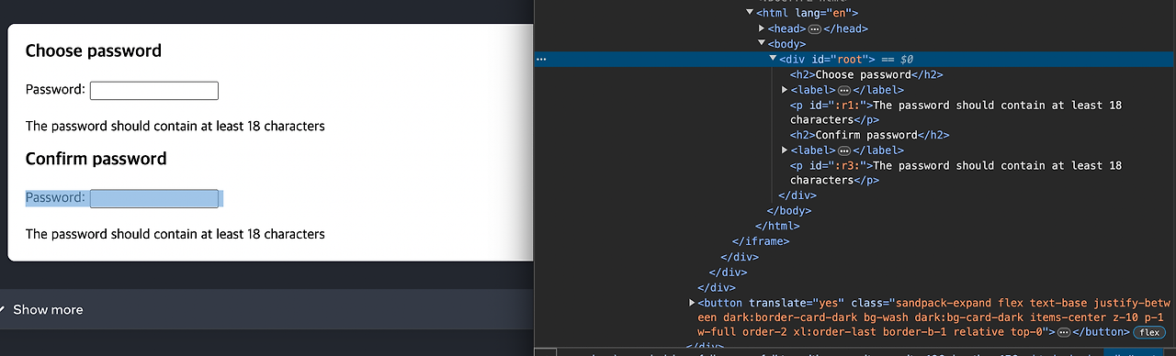Click the Choose password heading

(94, 50)
